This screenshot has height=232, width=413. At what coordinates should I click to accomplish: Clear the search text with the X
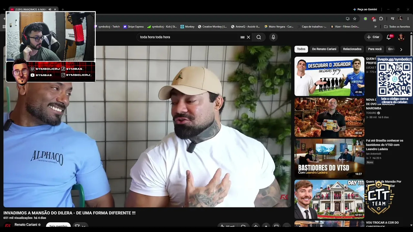pyautogui.click(x=248, y=37)
